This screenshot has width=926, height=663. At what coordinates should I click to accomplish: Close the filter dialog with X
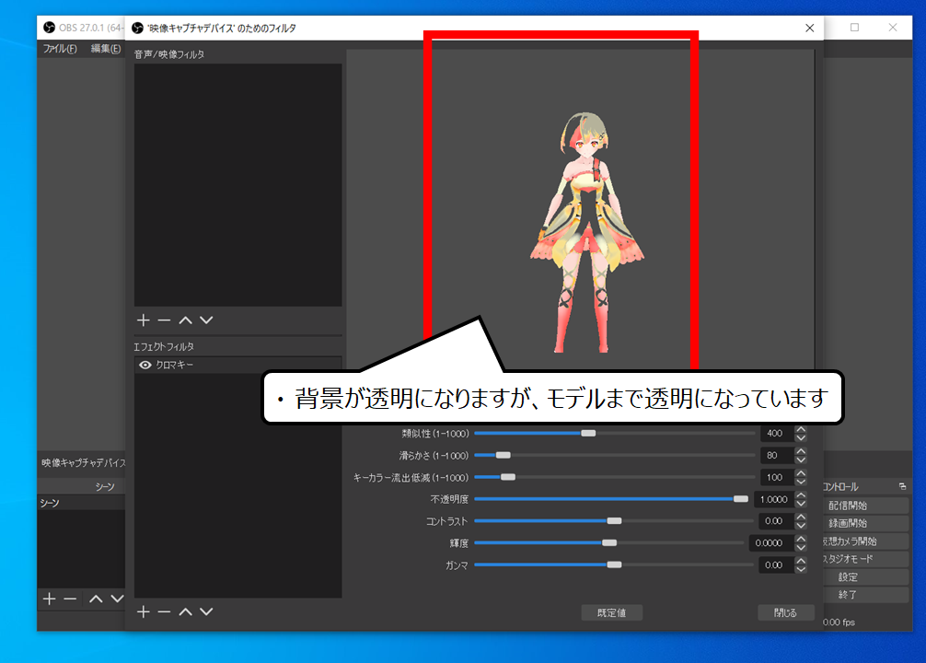810,28
